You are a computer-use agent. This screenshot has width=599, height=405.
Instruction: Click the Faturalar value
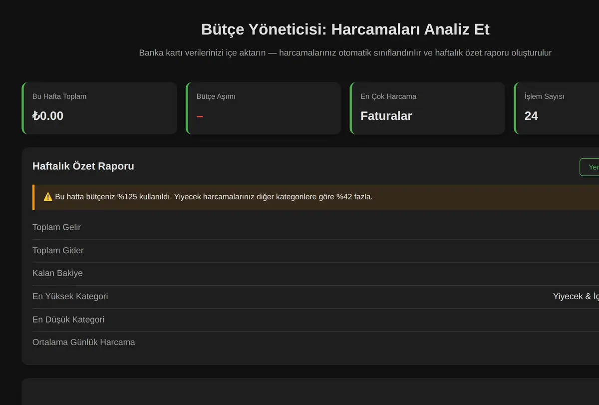[386, 116]
